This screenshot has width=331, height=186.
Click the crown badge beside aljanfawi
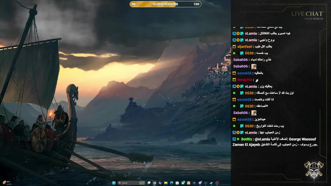[234, 47]
